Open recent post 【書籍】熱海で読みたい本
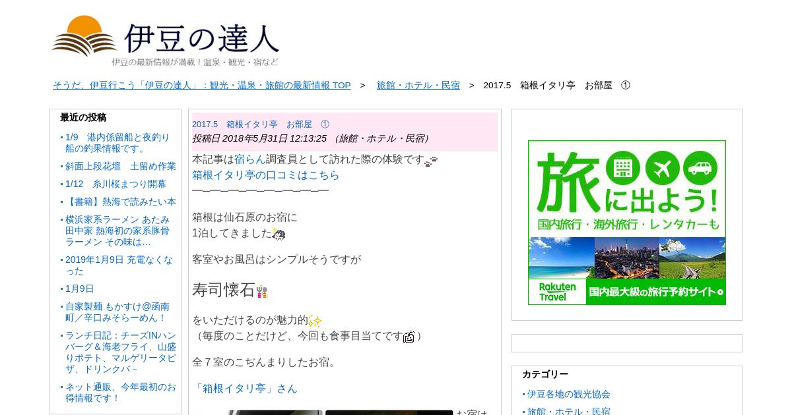Viewport: 792px width, 415px height. 121,202
